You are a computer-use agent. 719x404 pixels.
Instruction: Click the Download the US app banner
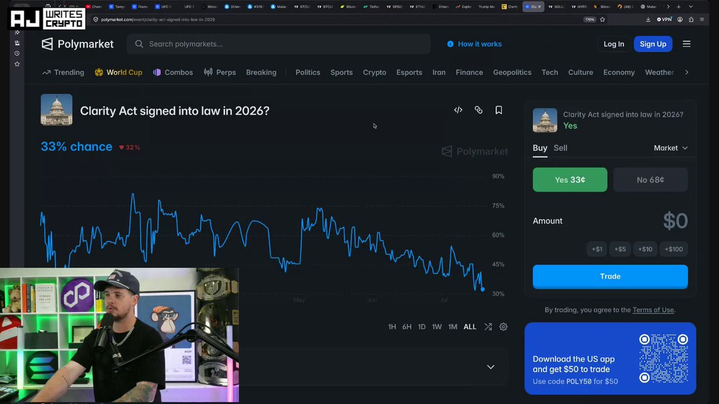610,359
